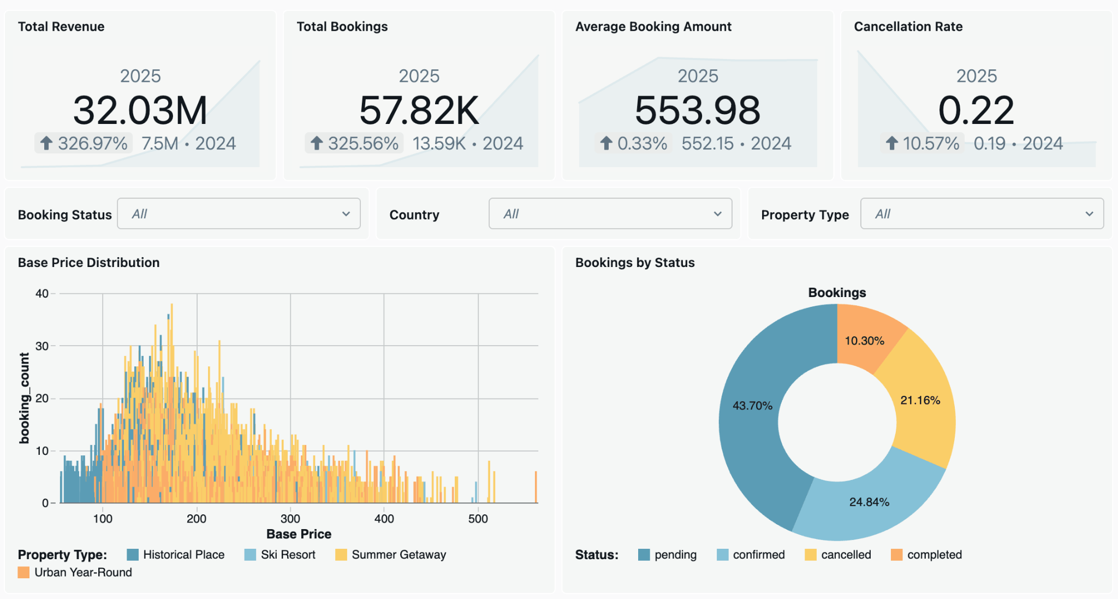Click the Total Bookings card title
This screenshot has width=1118, height=599.
[342, 27]
